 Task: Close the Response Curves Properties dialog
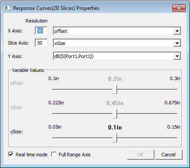click(179, 8)
